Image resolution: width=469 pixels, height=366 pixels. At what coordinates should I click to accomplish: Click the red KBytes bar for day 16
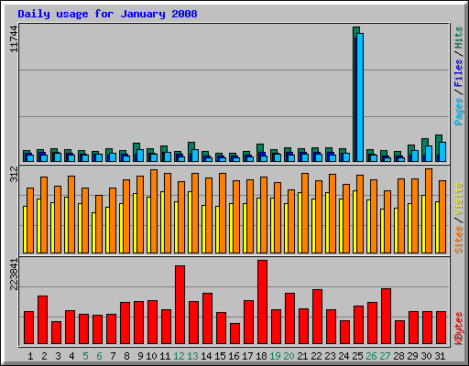tap(234, 334)
